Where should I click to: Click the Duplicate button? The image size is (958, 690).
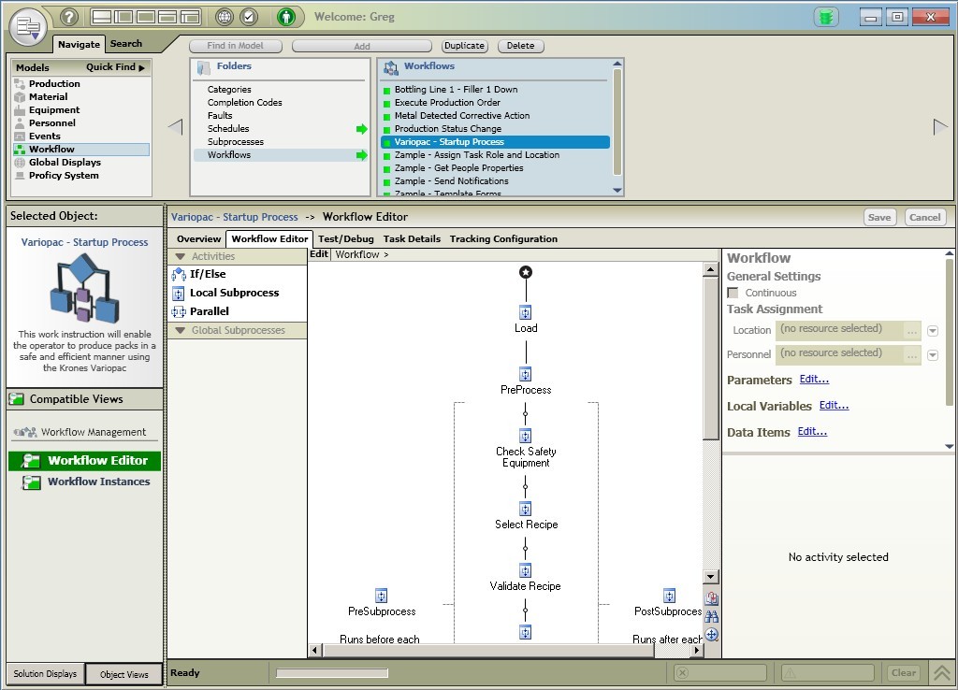coord(464,46)
